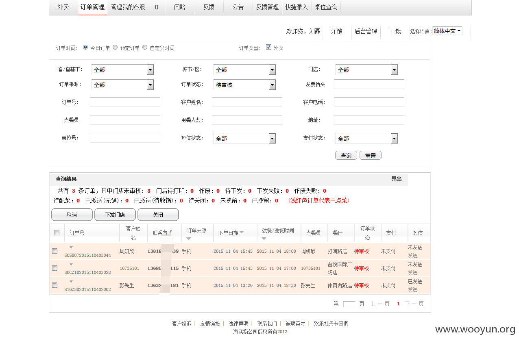Open the 桌位查询 tab

326,7
